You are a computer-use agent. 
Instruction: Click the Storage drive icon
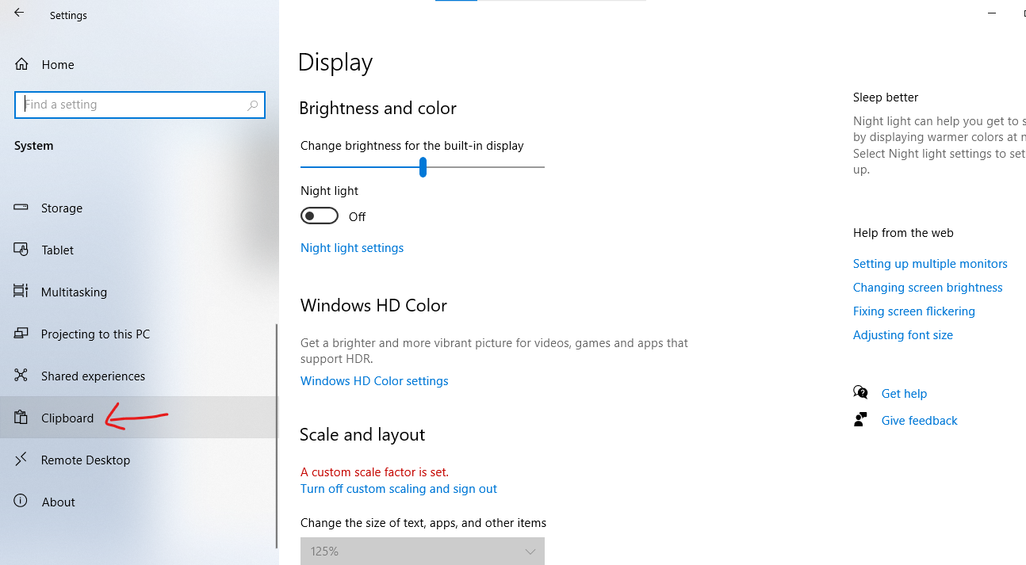click(x=21, y=208)
